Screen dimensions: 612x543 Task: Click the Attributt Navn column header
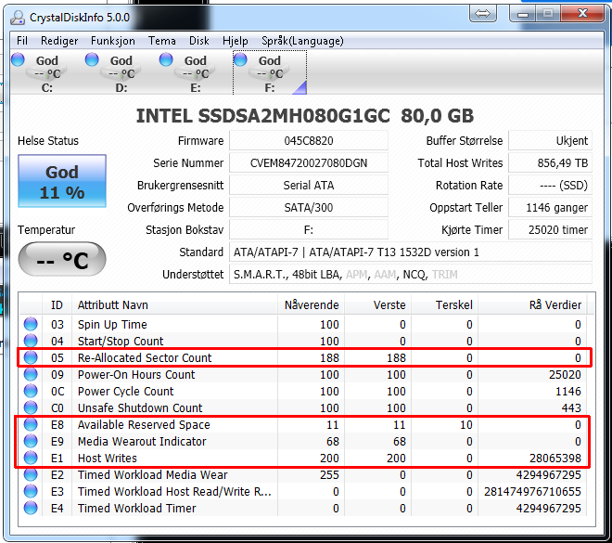[x=175, y=305]
